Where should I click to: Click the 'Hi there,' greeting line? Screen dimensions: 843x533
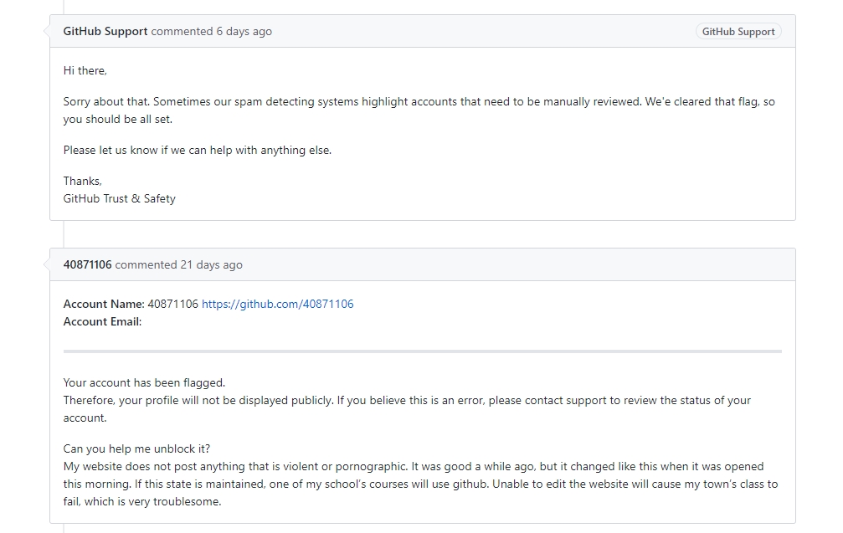(85, 71)
